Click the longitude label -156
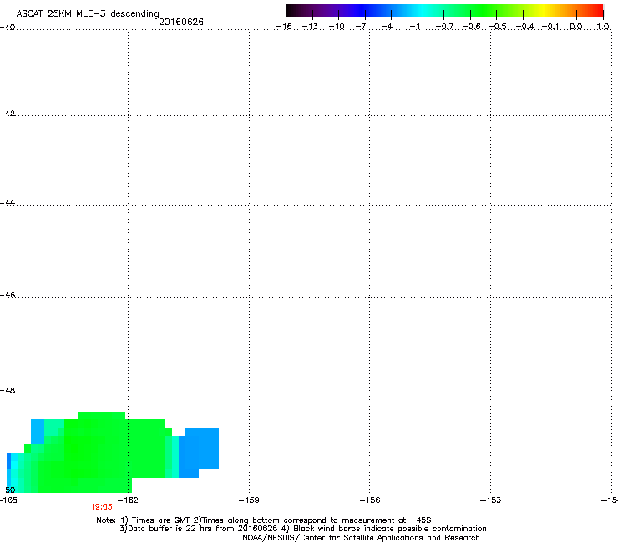Screen dimensions: 618x543 click(x=370, y=500)
